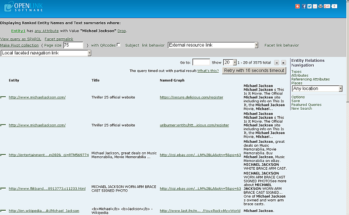Start a New Search from the sidebar
The image size is (349, 215).
pos(301,109)
